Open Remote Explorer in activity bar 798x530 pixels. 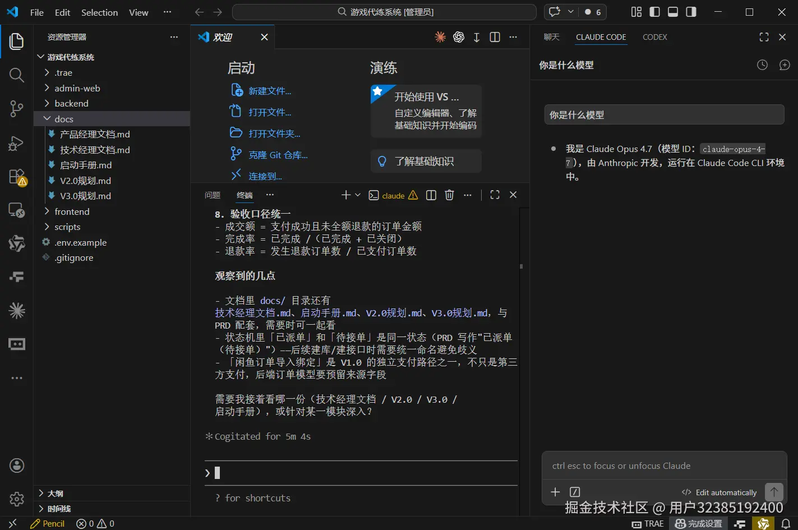tap(17, 210)
